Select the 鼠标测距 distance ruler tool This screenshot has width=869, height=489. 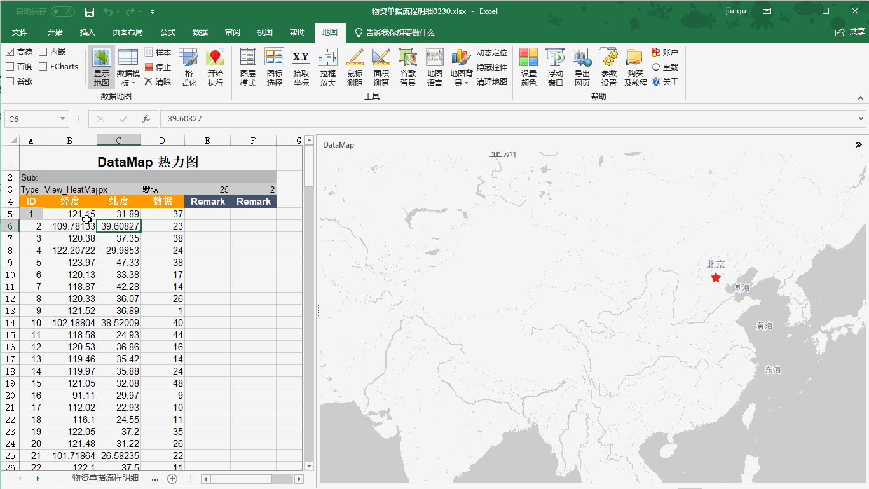click(x=355, y=67)
